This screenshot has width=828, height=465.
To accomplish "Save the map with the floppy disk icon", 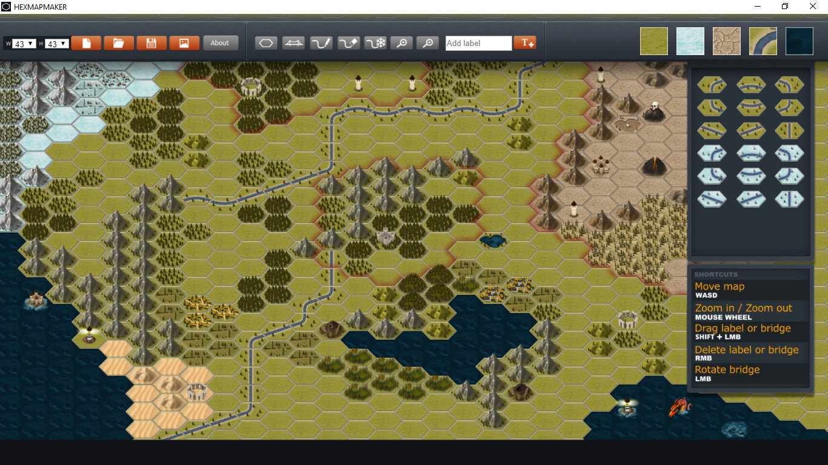I will click(x=152, y=42).
